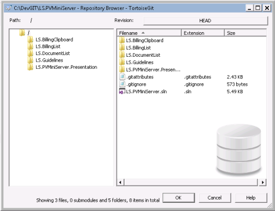The width and height of the screenshot is (275, 211).
Task: Select LS.DocumentList in the folder tree
Action: 52,53
